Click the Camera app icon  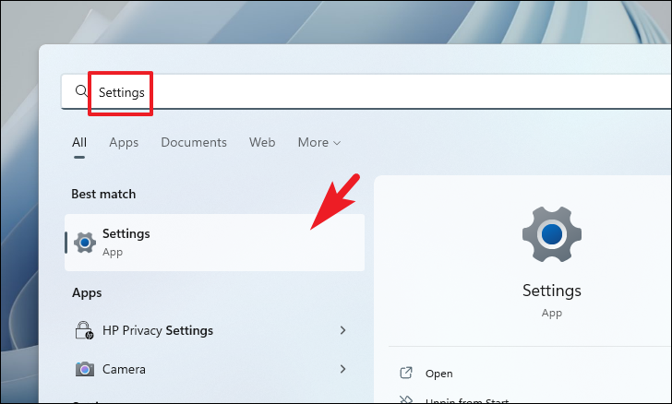tap(85, 369)
